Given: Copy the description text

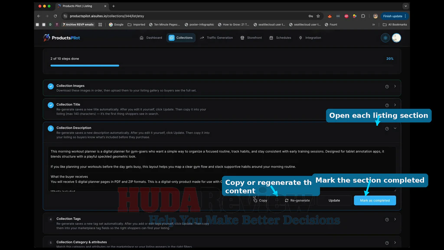Looking at the screenshot, I should click(260, 201).
